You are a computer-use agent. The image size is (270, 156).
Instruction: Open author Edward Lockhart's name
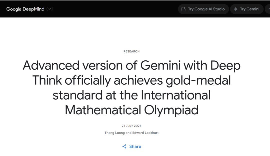[x=145, y=133]
